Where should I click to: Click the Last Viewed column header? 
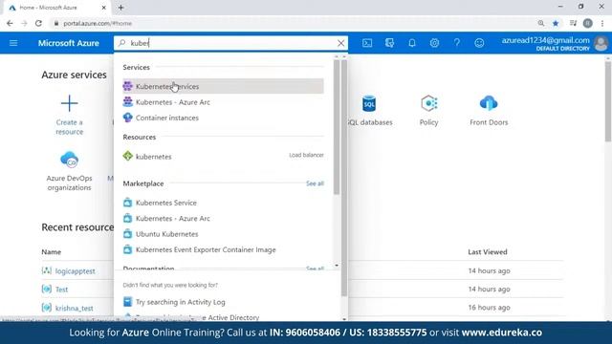[488, 252]
